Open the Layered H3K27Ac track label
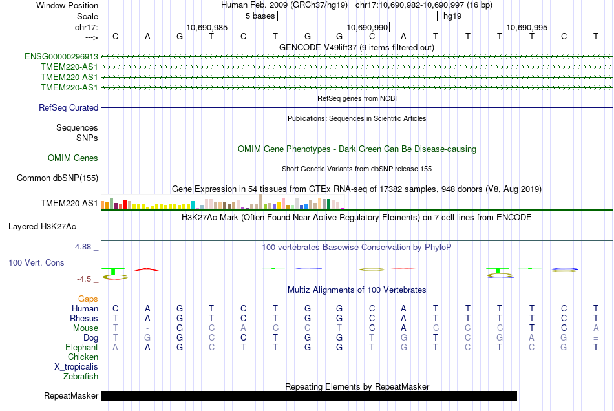 coord(42,227)
